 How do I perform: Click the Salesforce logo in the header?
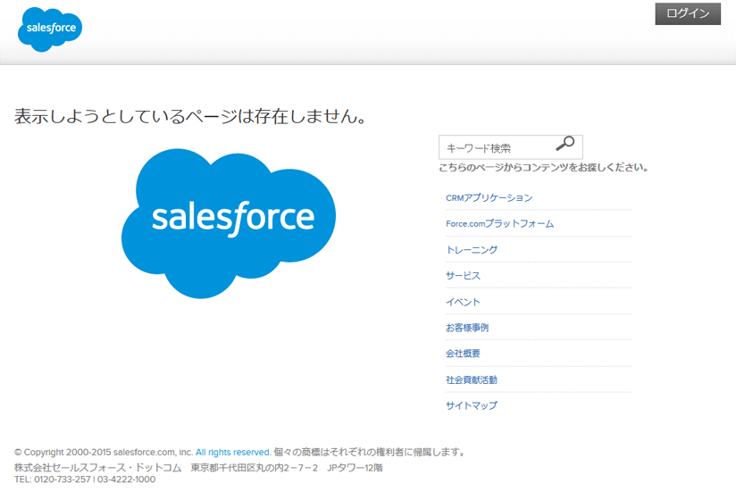click(50, 29)
